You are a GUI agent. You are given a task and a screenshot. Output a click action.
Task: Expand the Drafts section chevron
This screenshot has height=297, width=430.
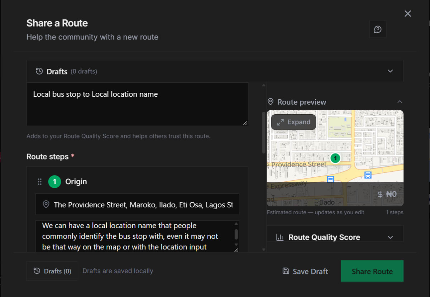click(391, 71)
